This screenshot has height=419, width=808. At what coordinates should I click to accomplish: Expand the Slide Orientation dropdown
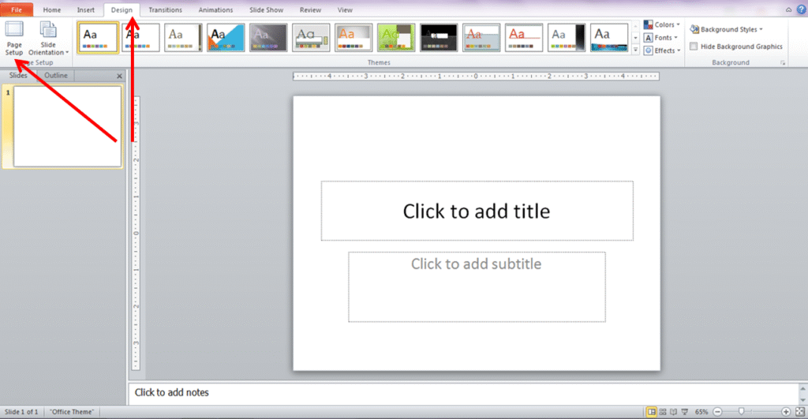tap(48, 39)
